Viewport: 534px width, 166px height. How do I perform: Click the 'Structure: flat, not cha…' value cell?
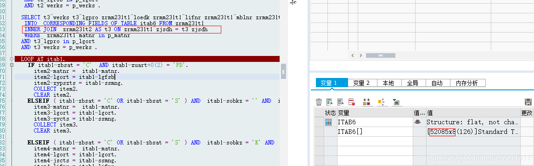(473, 122)
